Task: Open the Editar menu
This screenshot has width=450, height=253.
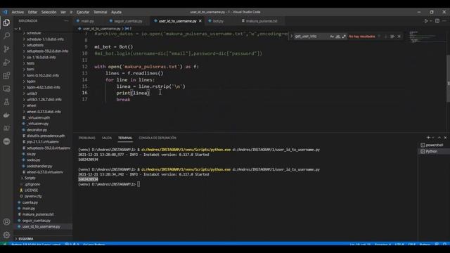Action: click(32, 12)
